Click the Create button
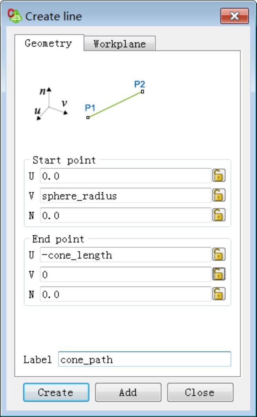 click(56, 392)
